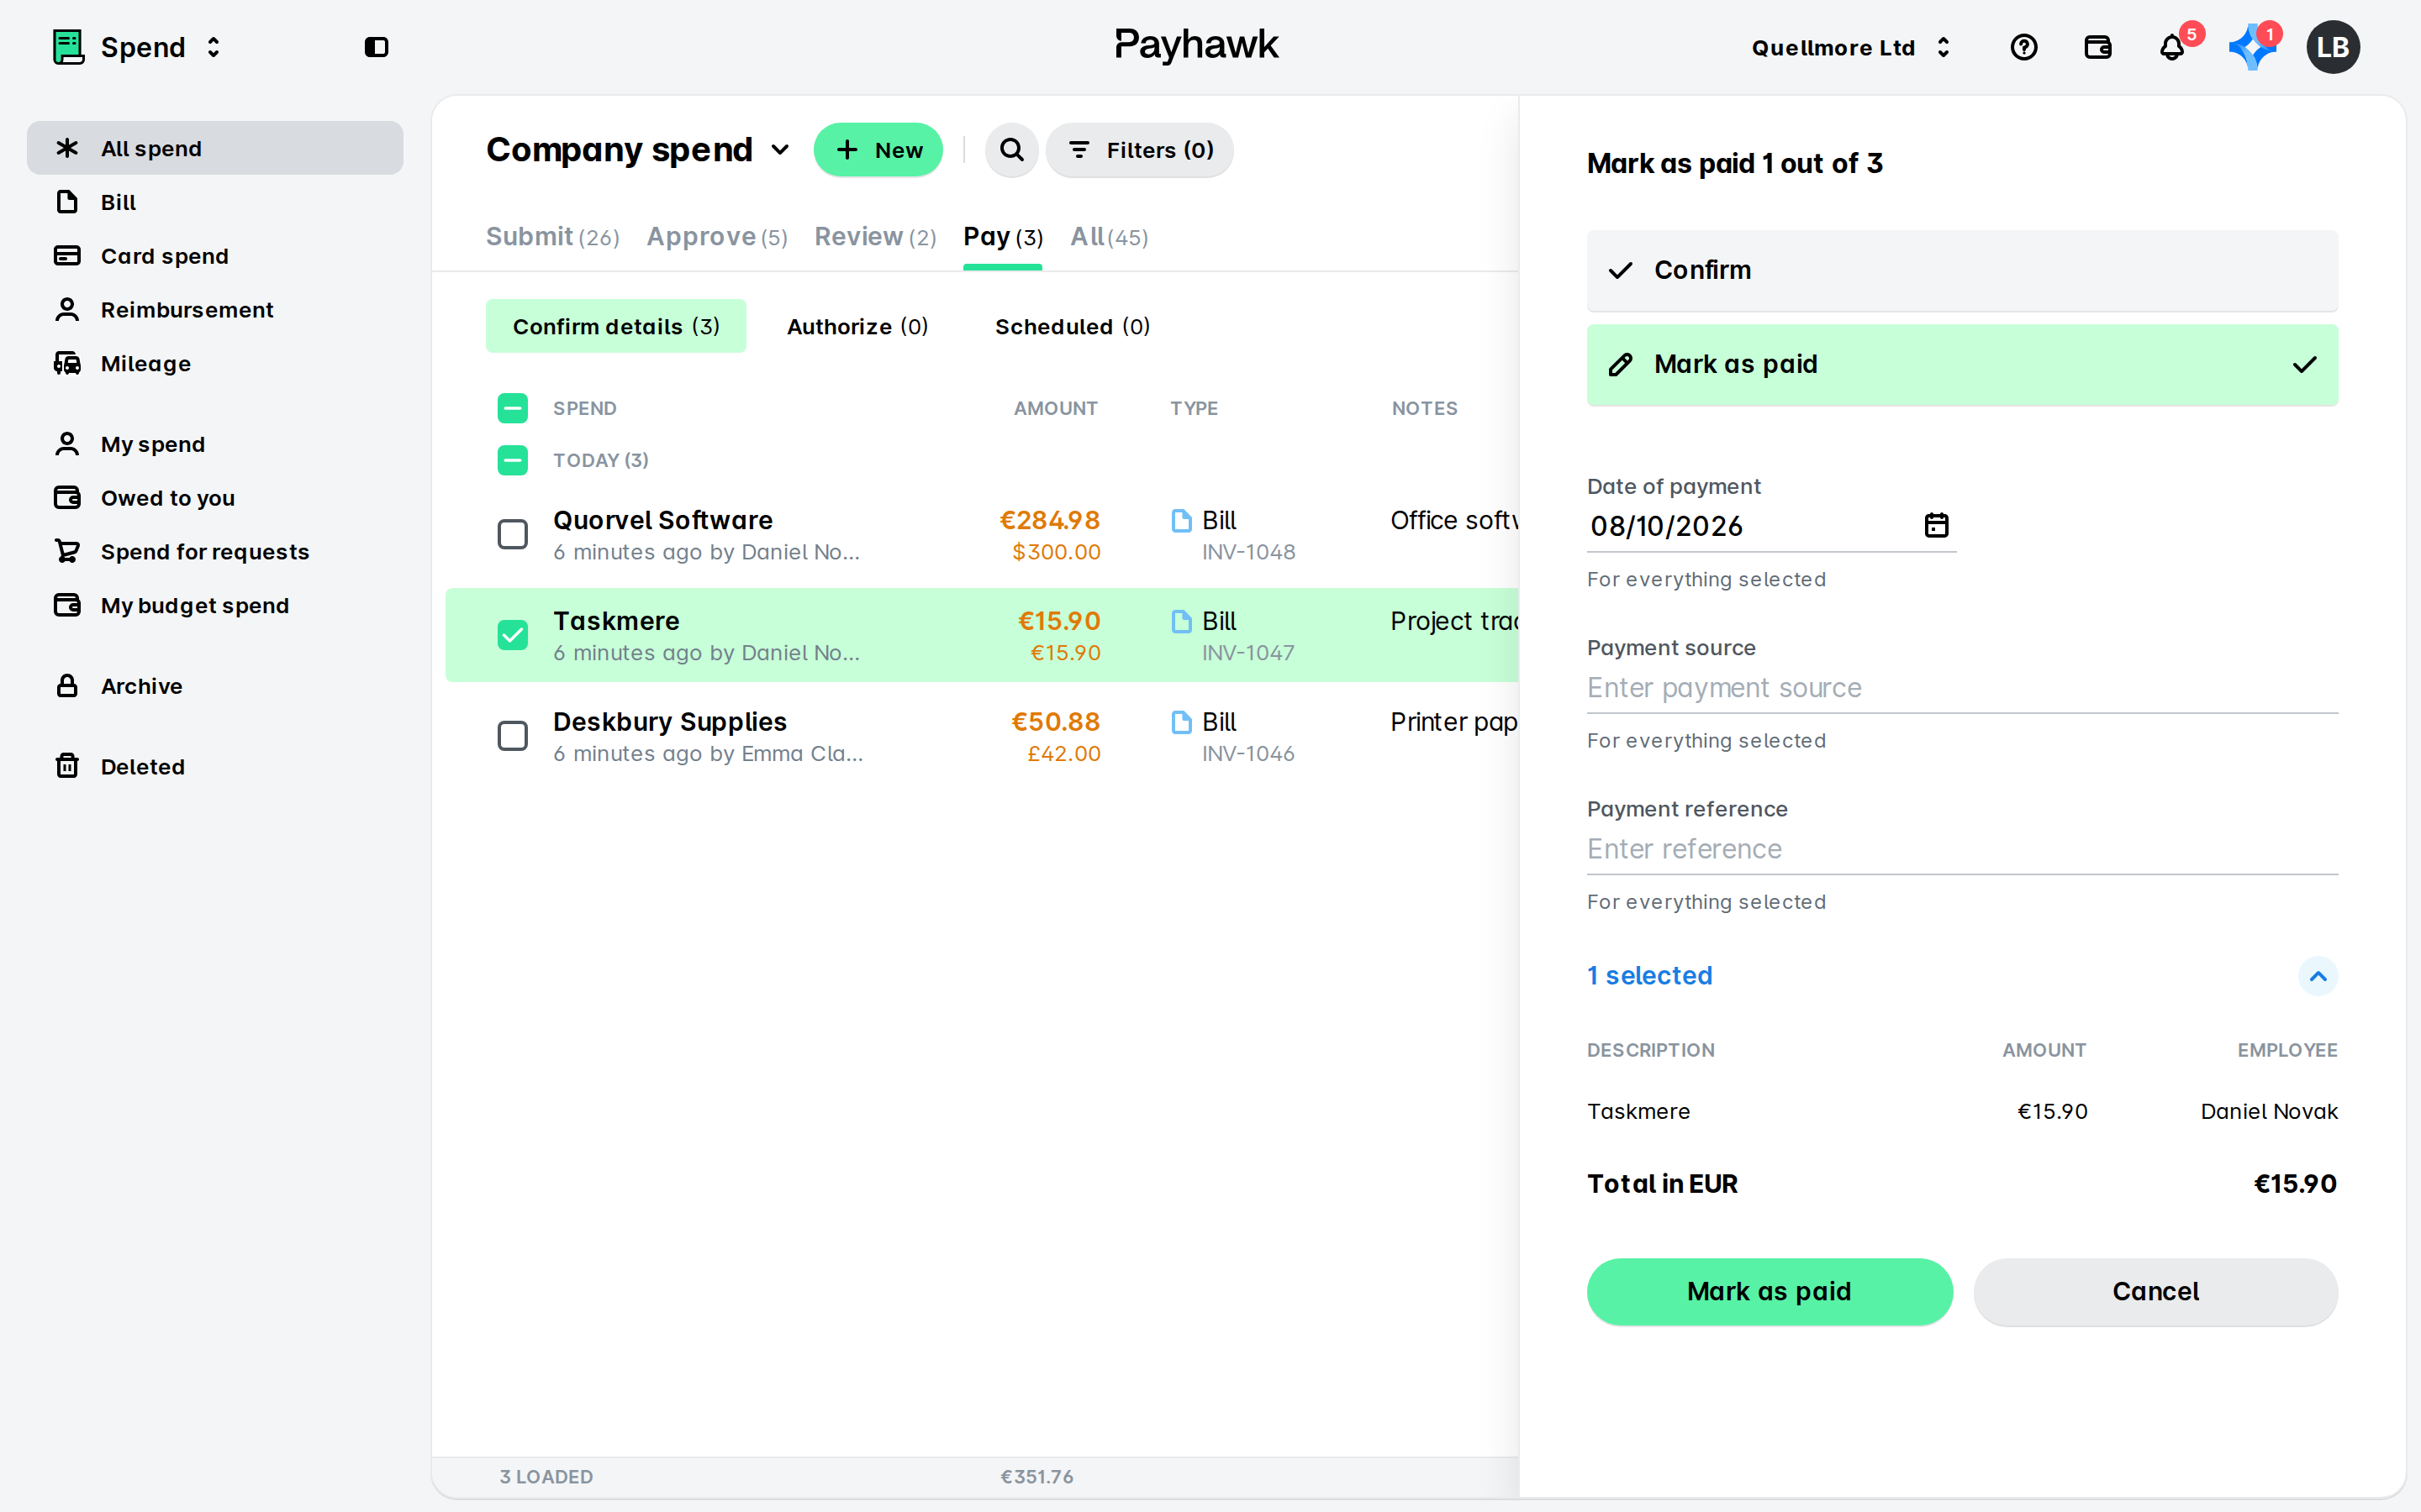
Task: Click the Payment reference input field
Action: (x=1962, y=849)
